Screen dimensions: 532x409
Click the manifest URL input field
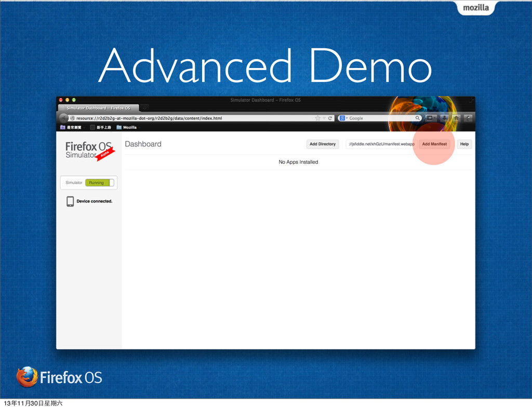click(381, 144)
